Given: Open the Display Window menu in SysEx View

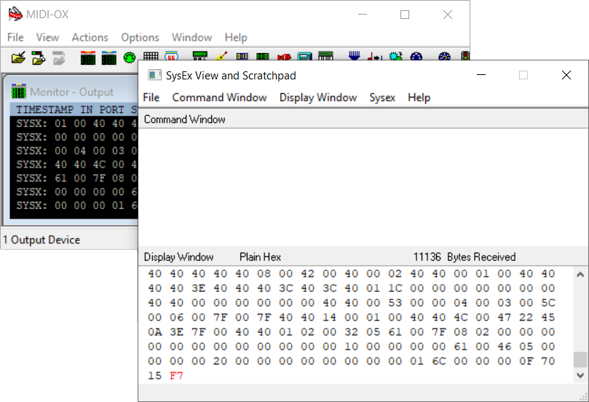Looking at the screenshot, I should click(x=318, y=98).
